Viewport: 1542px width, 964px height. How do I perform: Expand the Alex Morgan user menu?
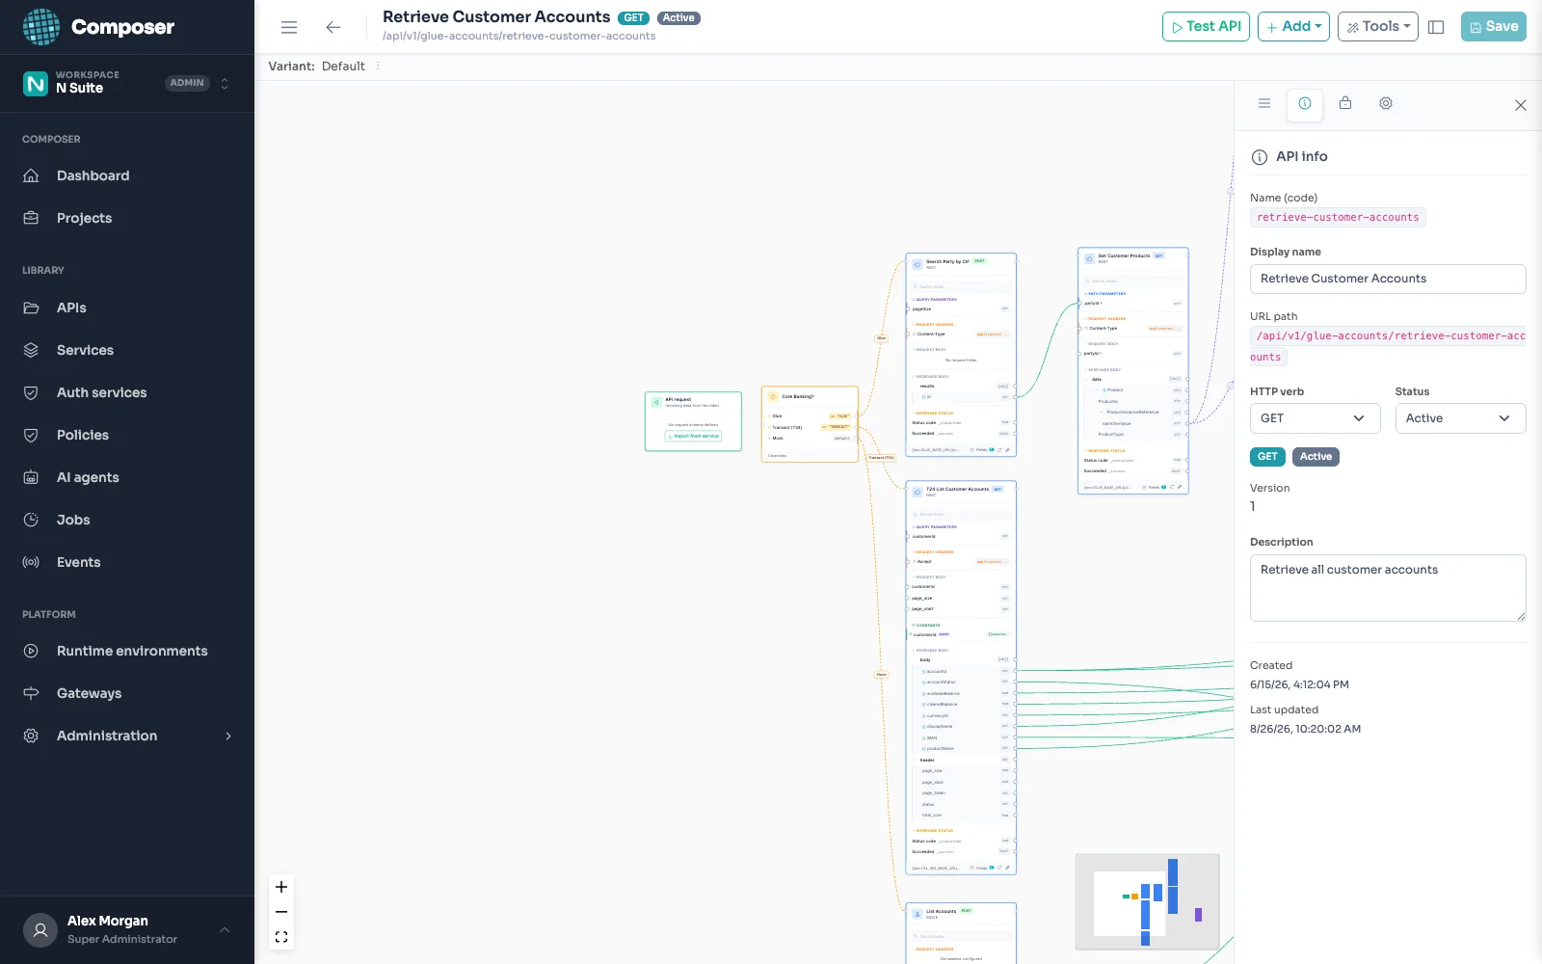[127, 930]
